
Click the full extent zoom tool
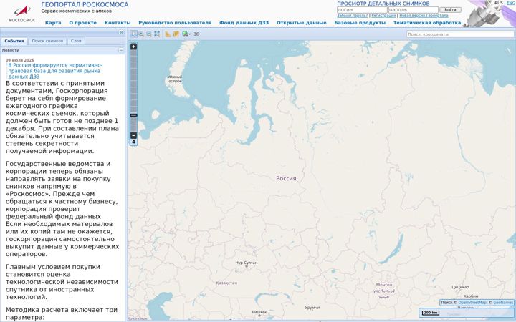[x=157, y=34]
